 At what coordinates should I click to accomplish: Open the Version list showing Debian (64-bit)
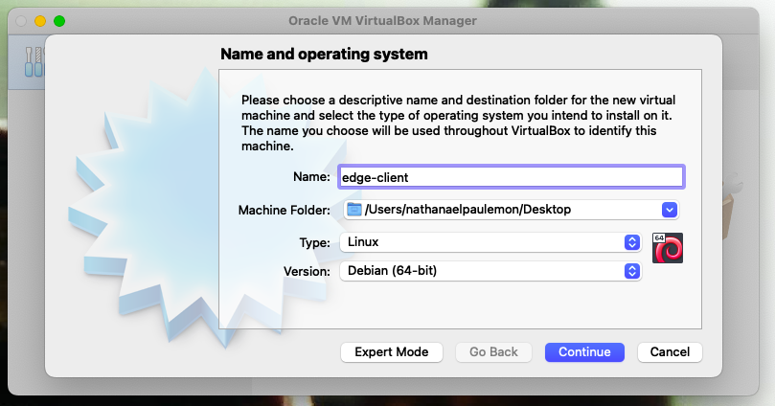pos(490,271)
